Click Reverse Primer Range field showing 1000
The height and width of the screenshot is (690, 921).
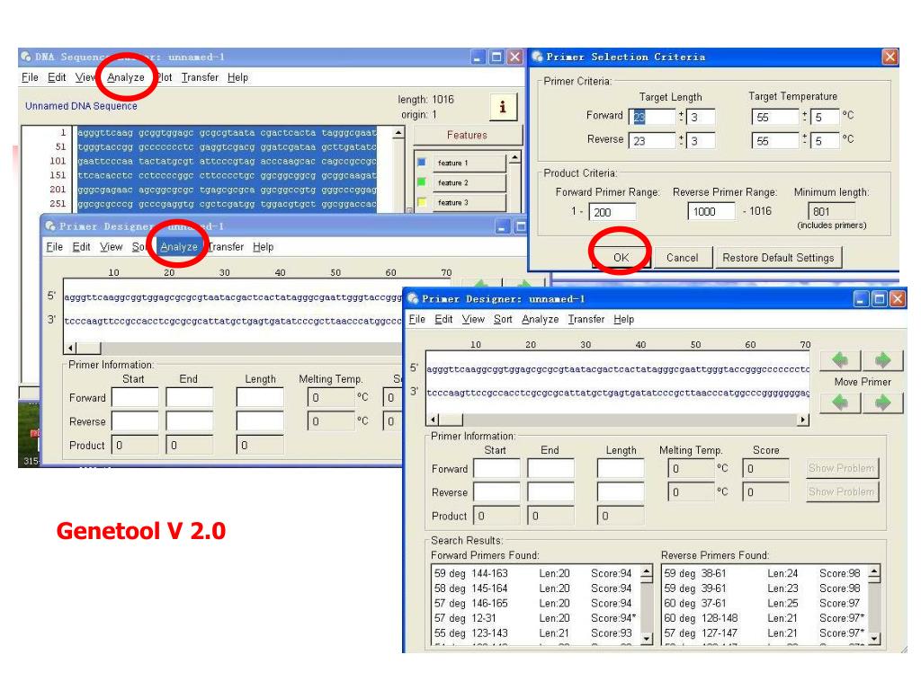click(711, 211)
